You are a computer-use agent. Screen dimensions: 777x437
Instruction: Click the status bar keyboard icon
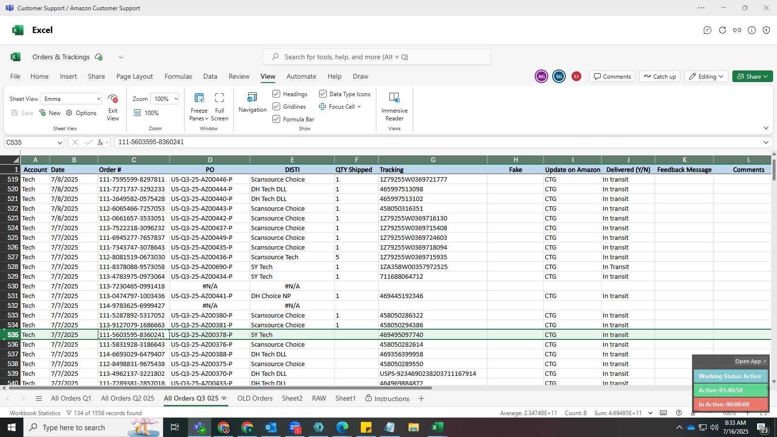coord(663,413)
